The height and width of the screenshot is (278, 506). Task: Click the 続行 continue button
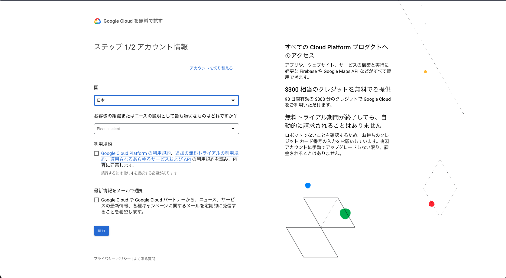point(102,231)
